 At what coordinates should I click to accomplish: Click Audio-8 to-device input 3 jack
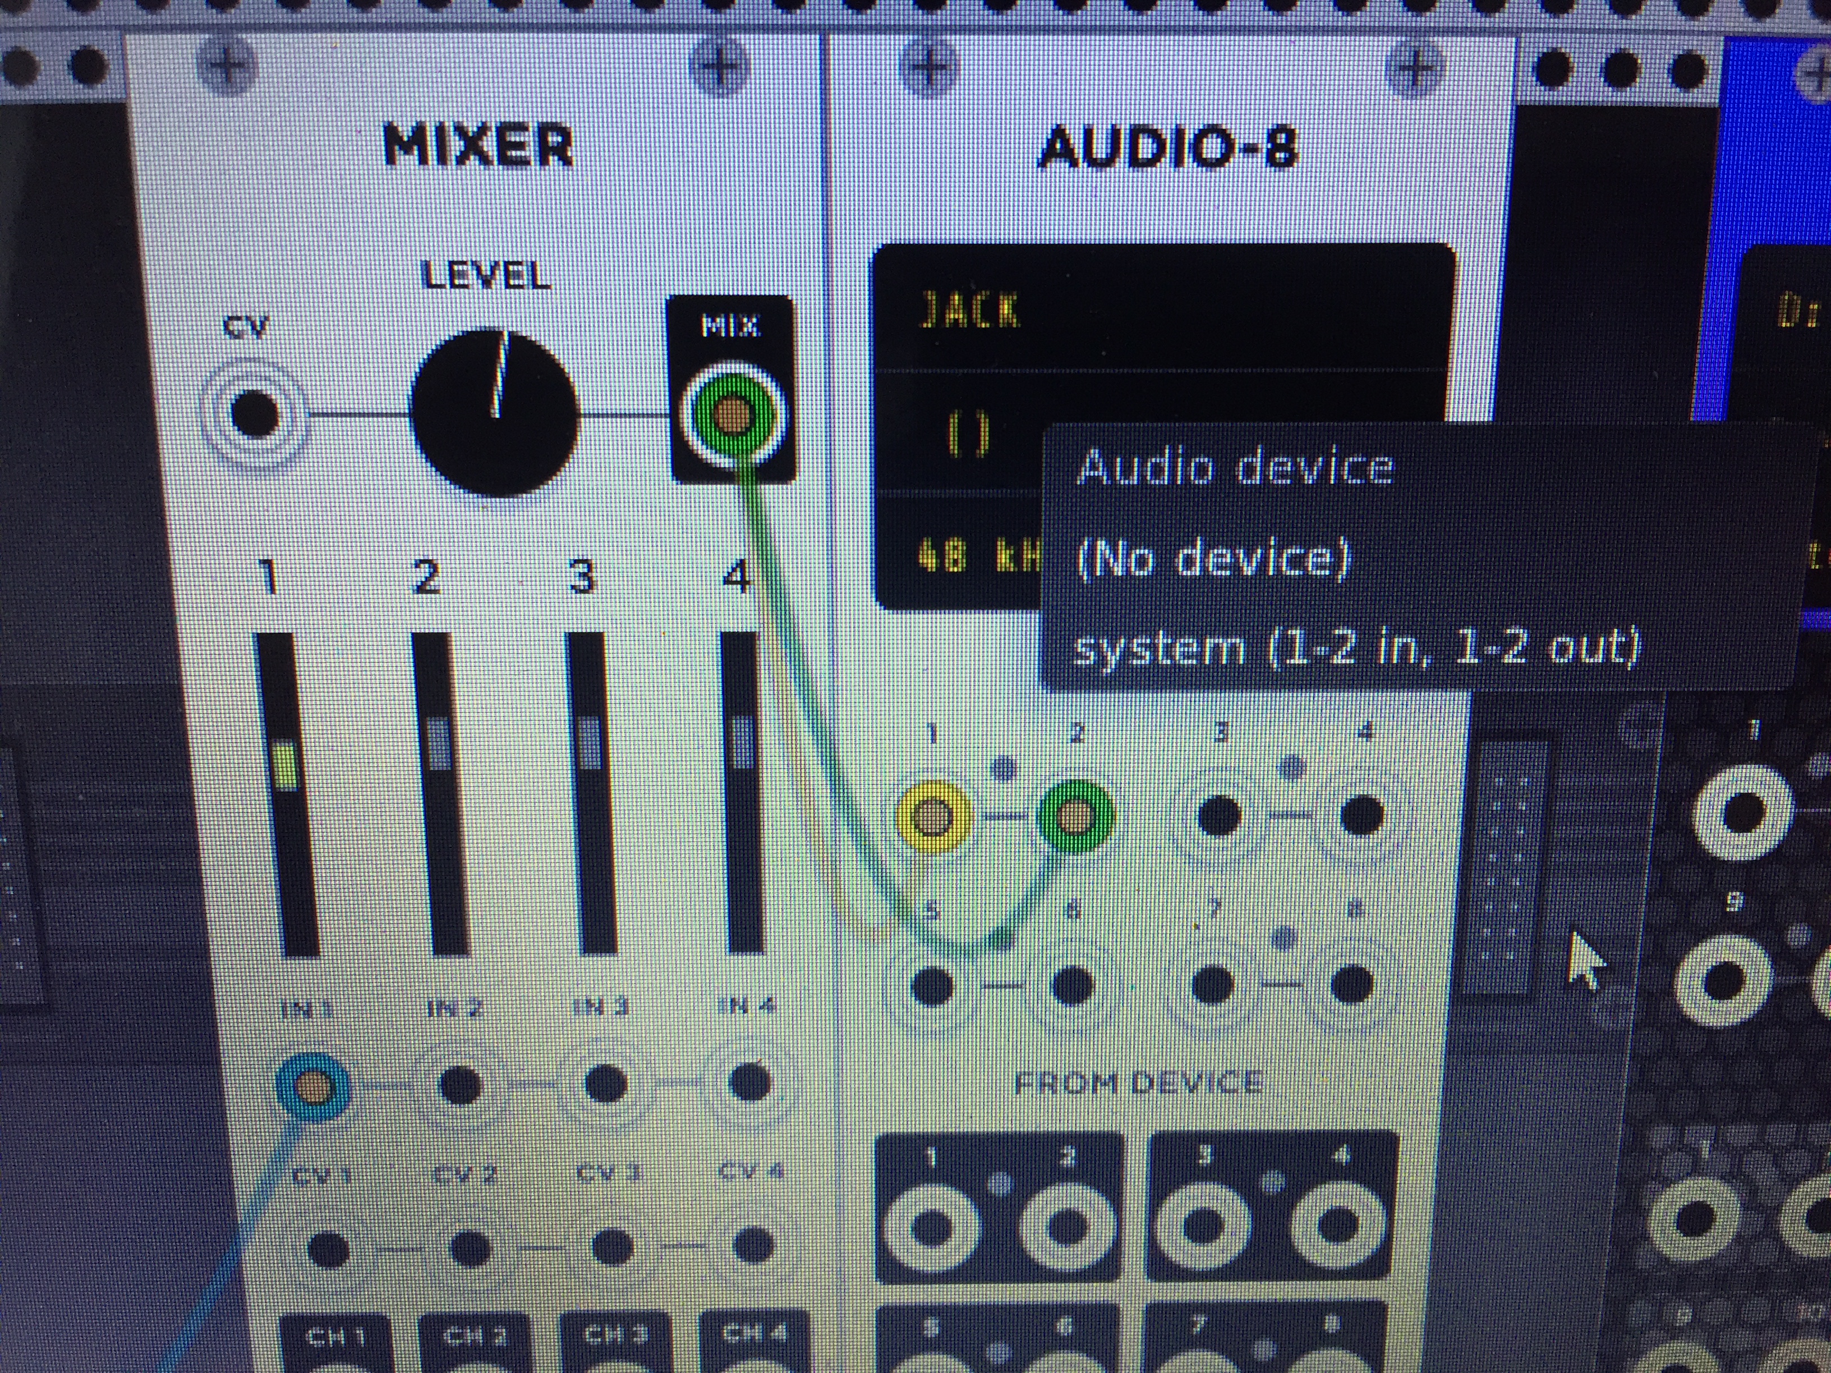coord(1220,815)
